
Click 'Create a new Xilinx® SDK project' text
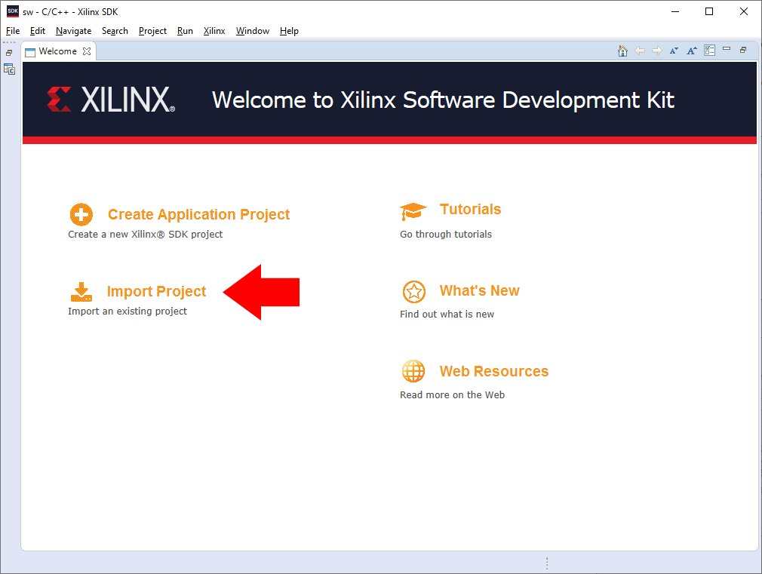146,235
